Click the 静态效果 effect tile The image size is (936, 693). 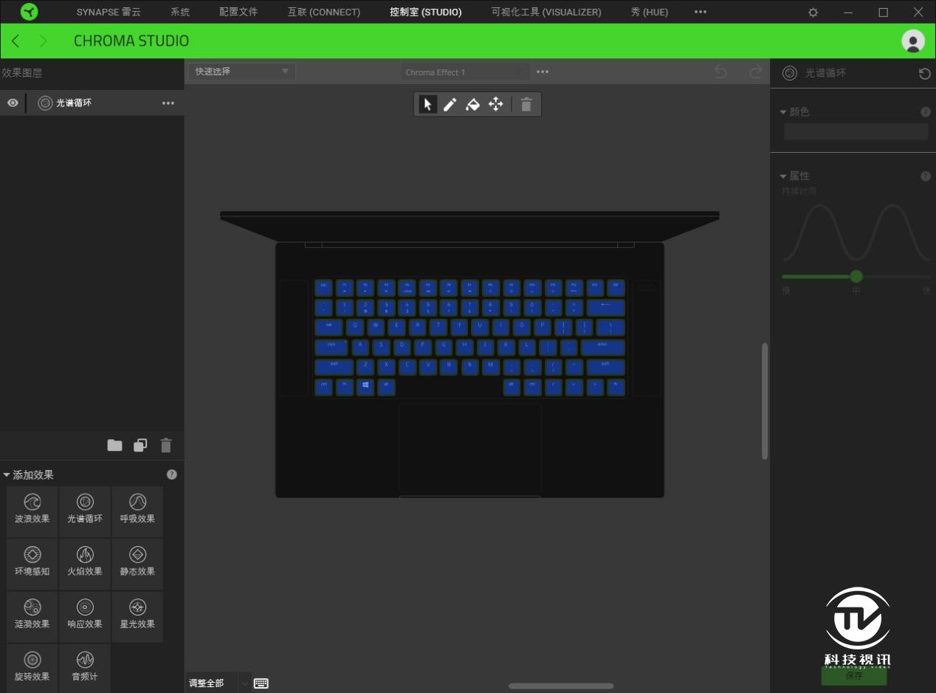[137, 562]
